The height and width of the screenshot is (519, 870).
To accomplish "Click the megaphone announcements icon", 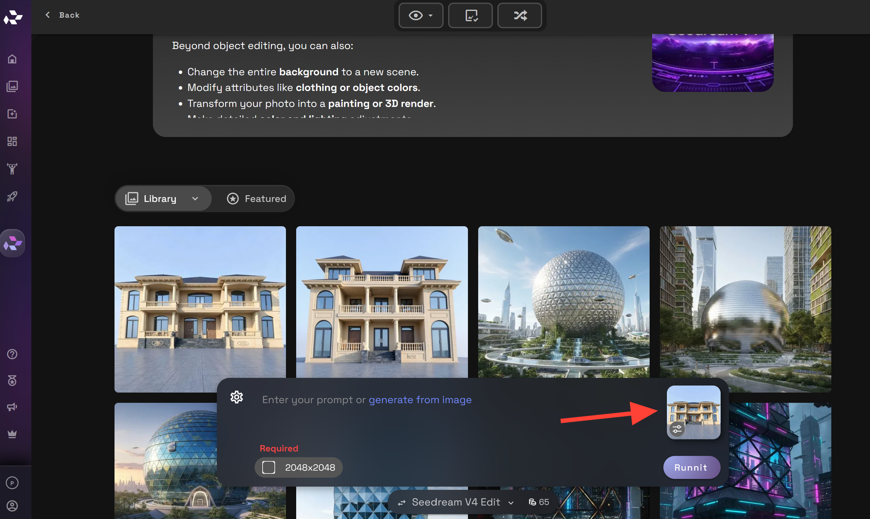I will click(12, 407).
